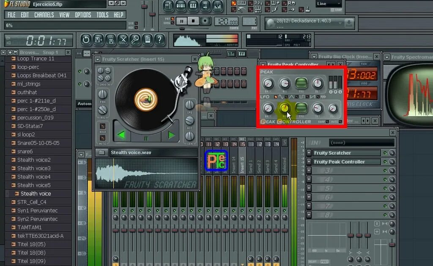
Task: Open the step sequencer window button
Action: (x=181, y=6)
